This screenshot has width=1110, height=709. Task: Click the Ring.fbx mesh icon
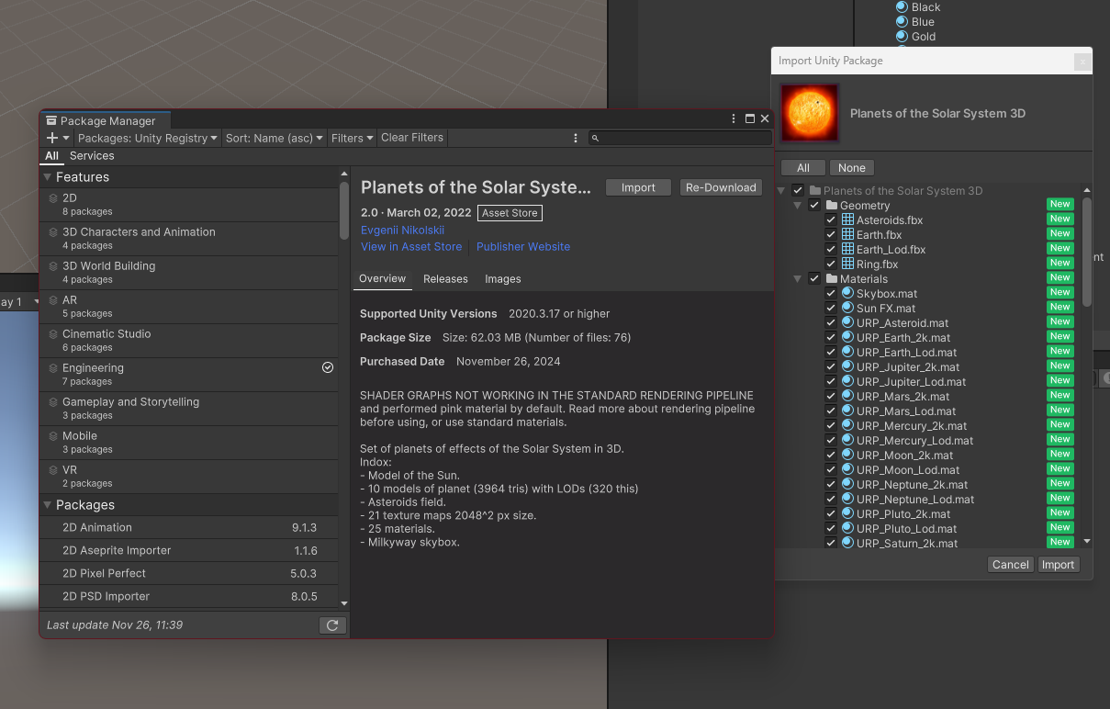point(847,264)
